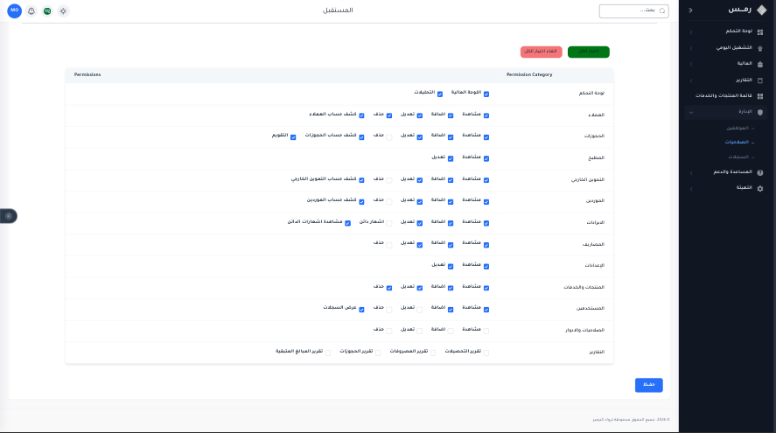This screenshot has height=433, width=776.
Task: Click the الصلاحيات والادوار category label
Action: click(585, 330)
